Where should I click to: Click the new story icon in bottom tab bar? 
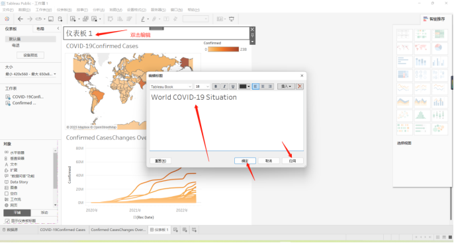(x=194, y=230)
